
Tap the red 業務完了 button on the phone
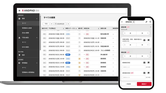pos(144,84)
